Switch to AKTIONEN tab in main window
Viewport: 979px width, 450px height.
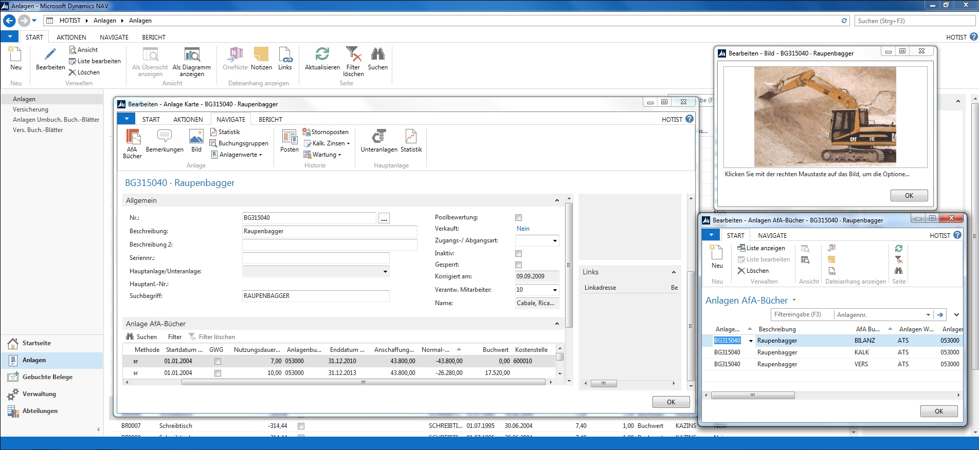click(71, 37)
